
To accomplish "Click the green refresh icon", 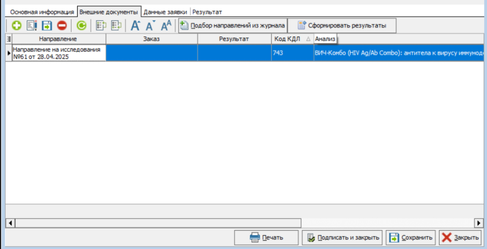I will [81, 26].
